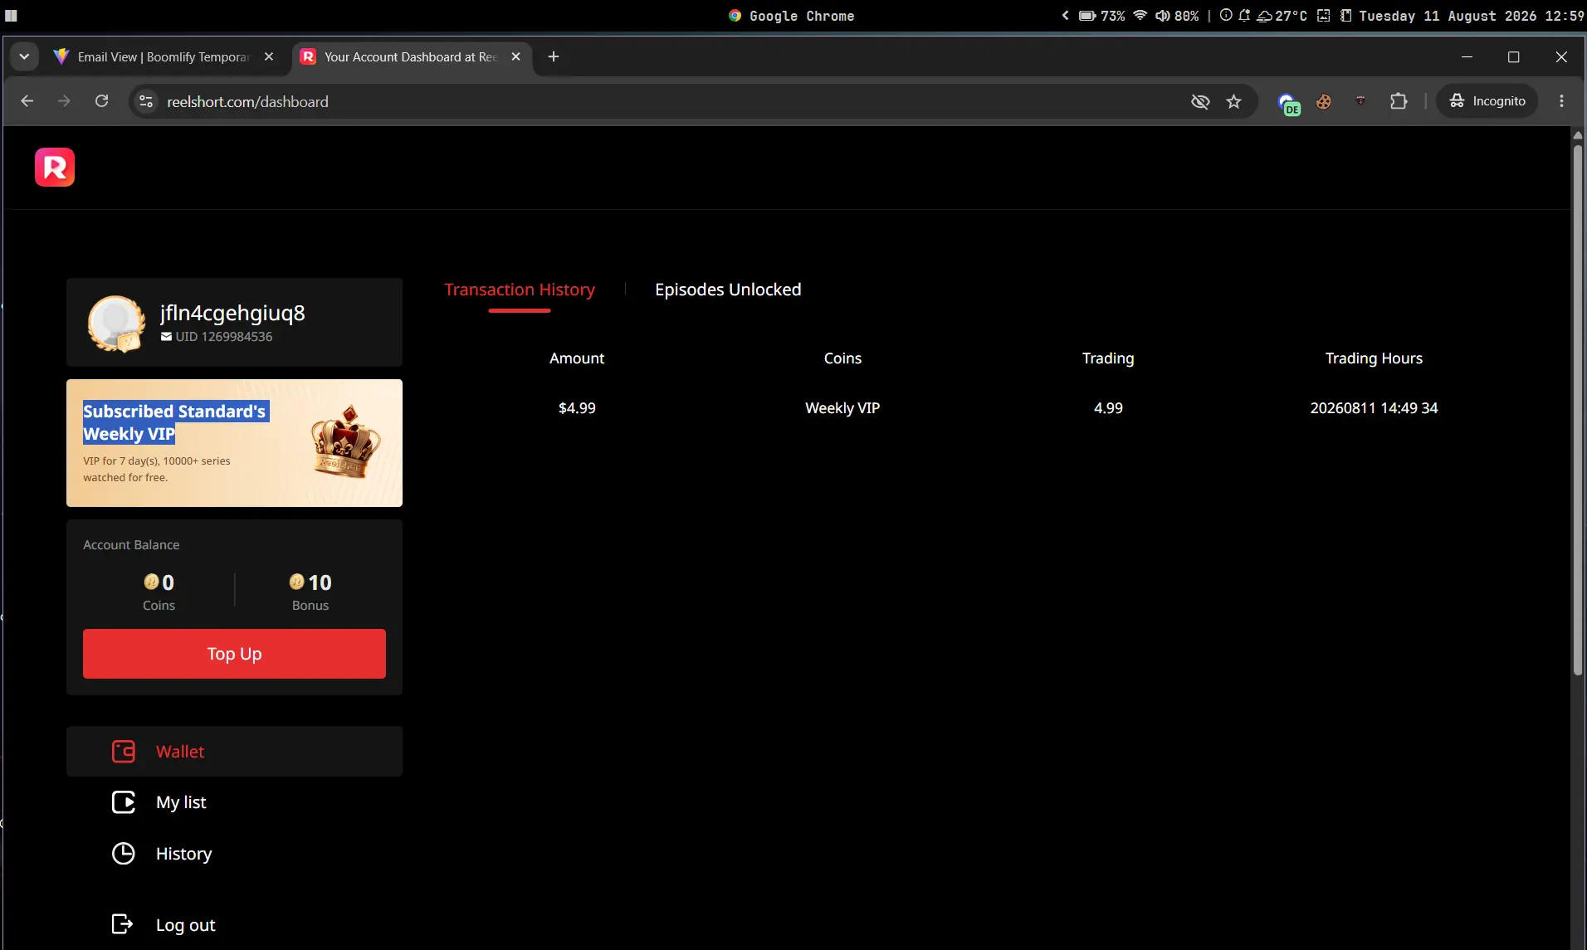Click the Amount column header

[x=577, y=358]
